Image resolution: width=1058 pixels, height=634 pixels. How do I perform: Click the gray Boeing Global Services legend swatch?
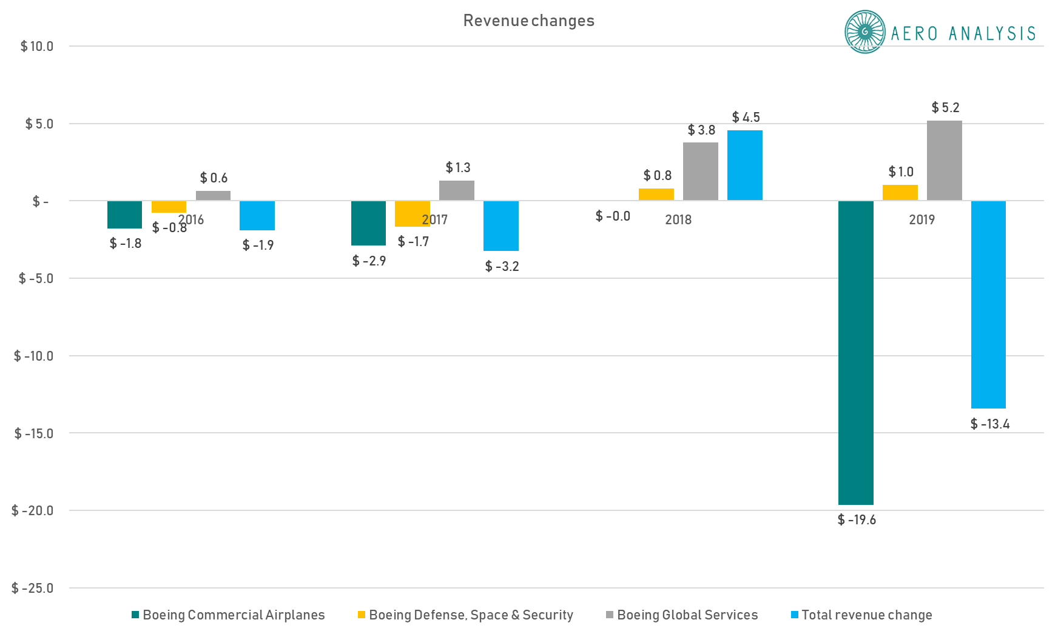pyautogui.click(x=610, y=615)
